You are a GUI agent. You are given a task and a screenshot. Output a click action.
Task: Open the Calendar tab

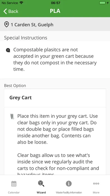[x=14, y=193]
